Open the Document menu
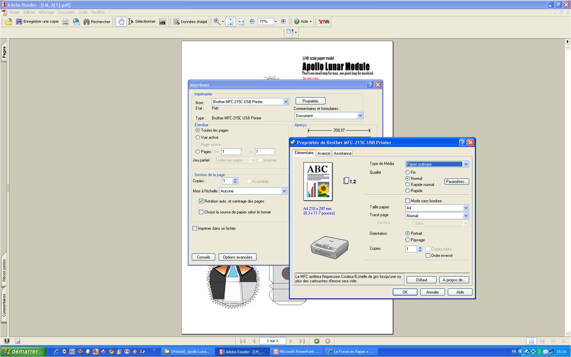 [x=66, y=12]
